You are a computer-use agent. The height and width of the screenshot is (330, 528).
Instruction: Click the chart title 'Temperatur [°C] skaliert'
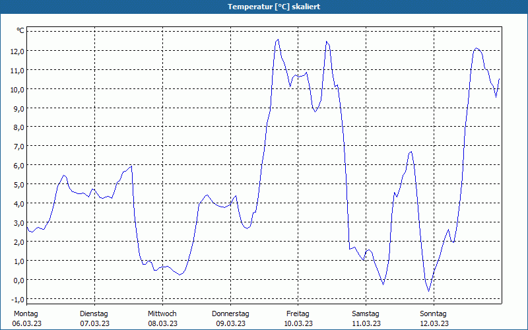click(264, 7)
